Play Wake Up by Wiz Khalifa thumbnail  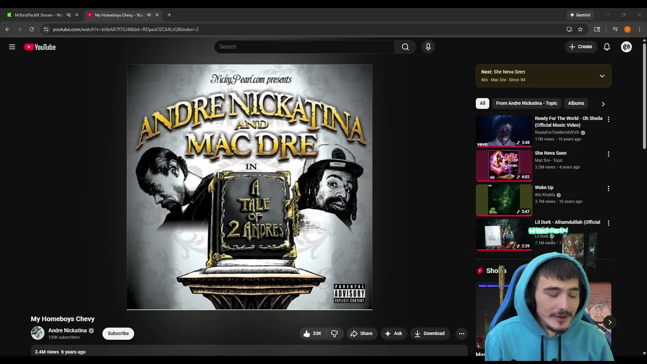click(x=503, y=200)
